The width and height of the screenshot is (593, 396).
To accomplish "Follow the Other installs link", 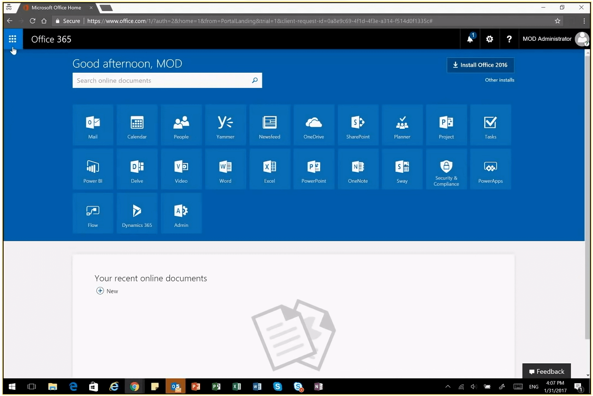I will click(499, 80).
